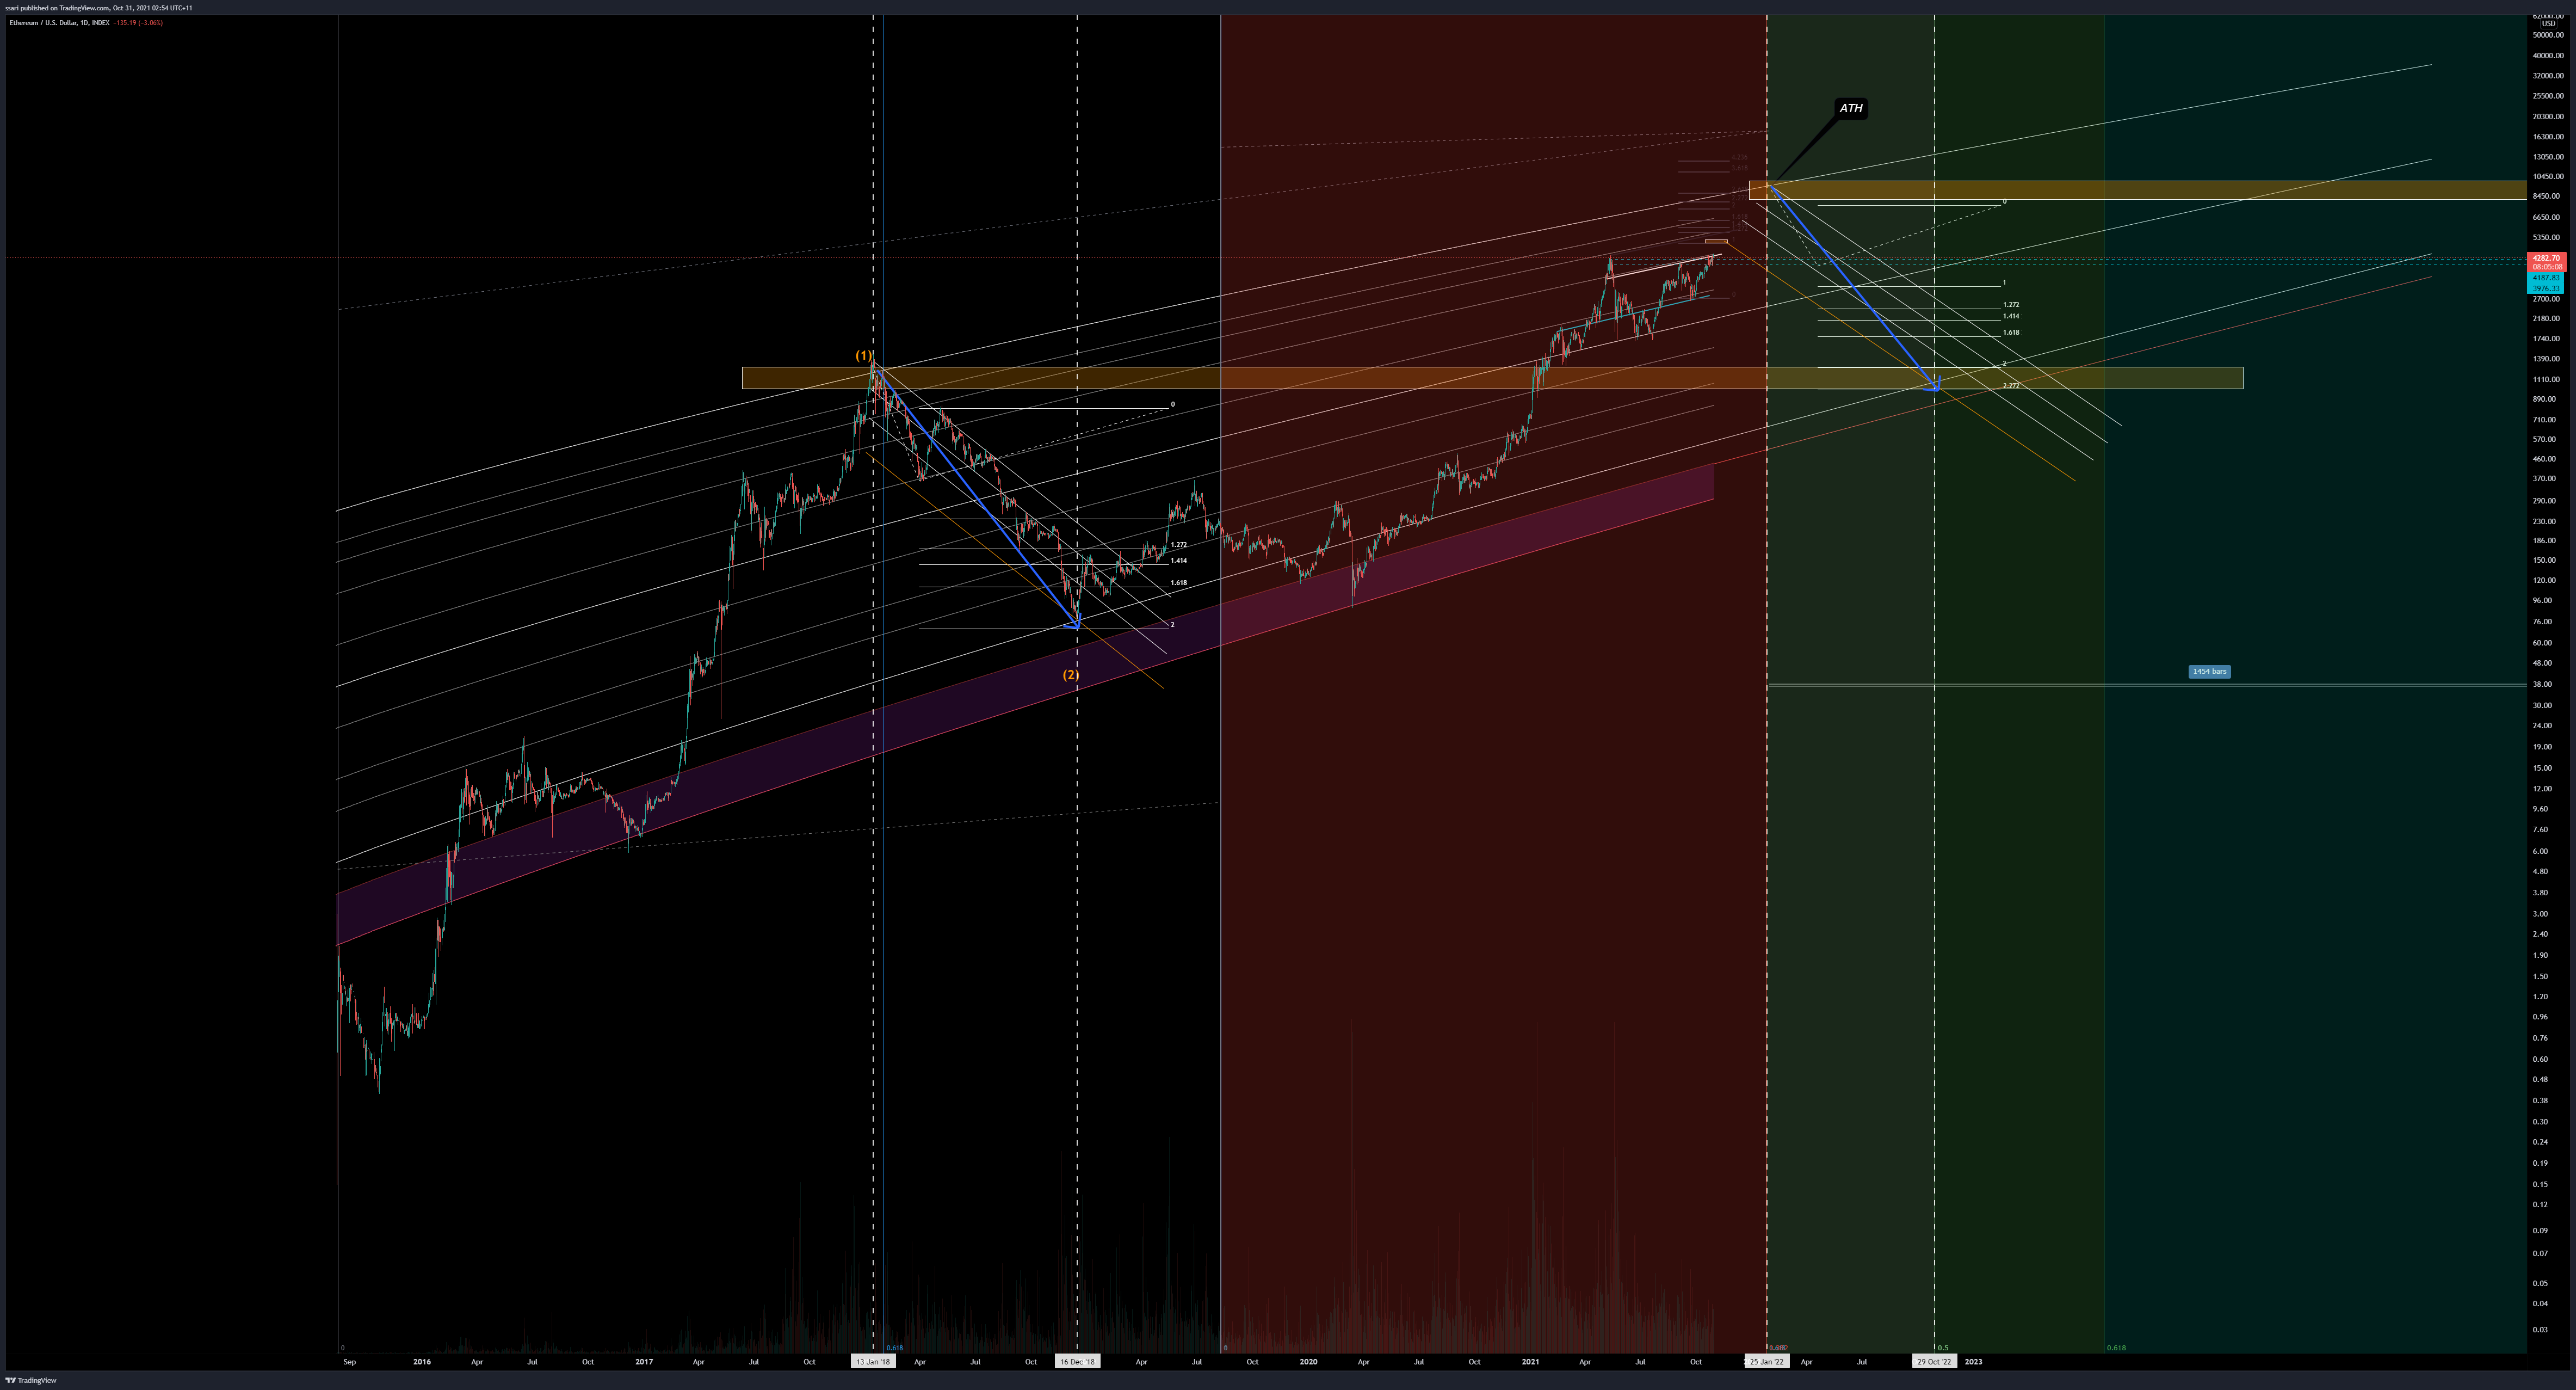The width and height of the screenshot is (2576, 1390).
Task: Click the 'ssari published on TradingView.com' header text
Action: pyautogui.click(x=57, y=8)
